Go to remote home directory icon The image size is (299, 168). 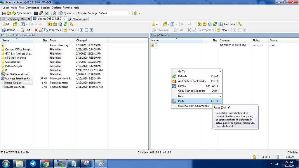tap(210, 24)
